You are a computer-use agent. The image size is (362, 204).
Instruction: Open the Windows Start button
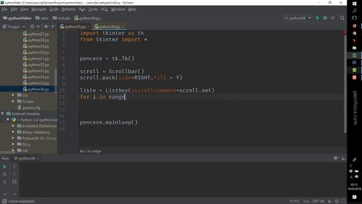(x=355, y=3)
